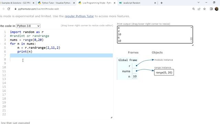
Task: Click the share page icon
Action: click(199, 9)
